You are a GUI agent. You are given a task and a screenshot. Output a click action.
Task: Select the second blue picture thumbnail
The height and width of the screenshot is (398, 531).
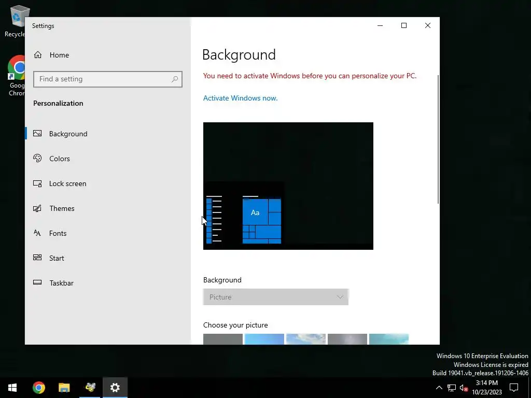click(x=264, y=339)
